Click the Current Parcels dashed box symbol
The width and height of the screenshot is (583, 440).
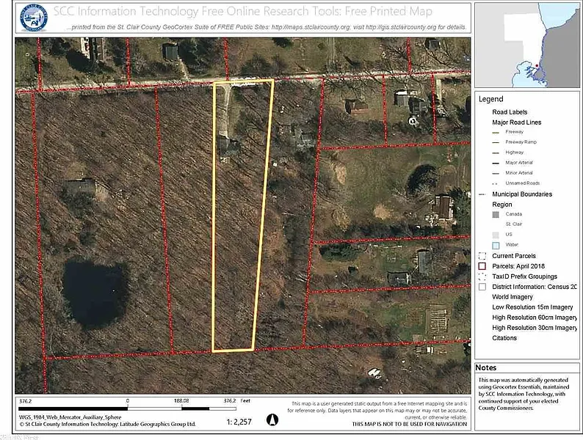coord(482,256)
